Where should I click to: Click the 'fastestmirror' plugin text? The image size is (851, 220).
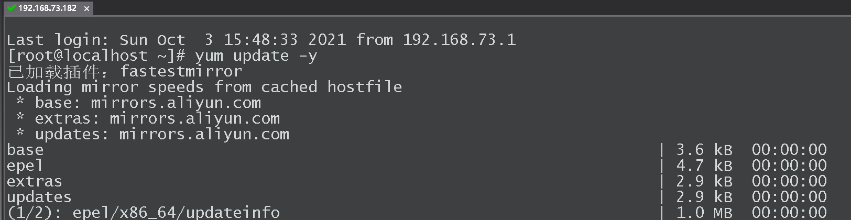coord(181,71)
